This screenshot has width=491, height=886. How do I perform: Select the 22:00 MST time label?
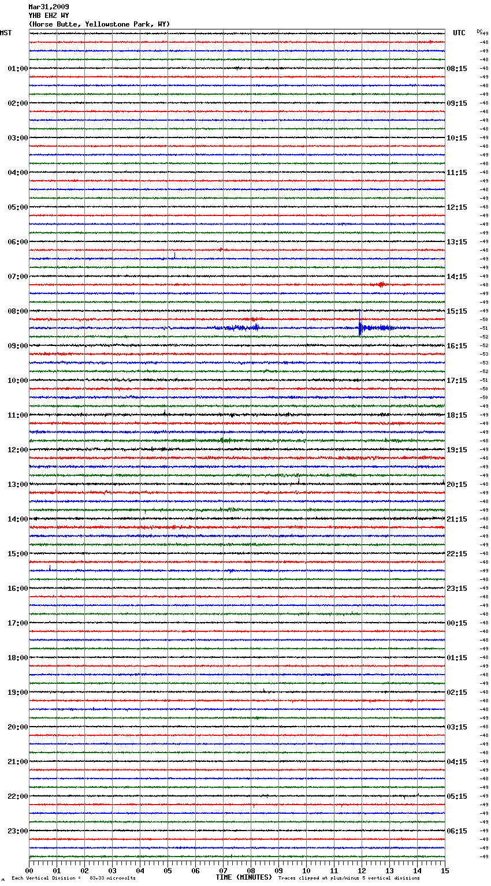pos(18,796)
